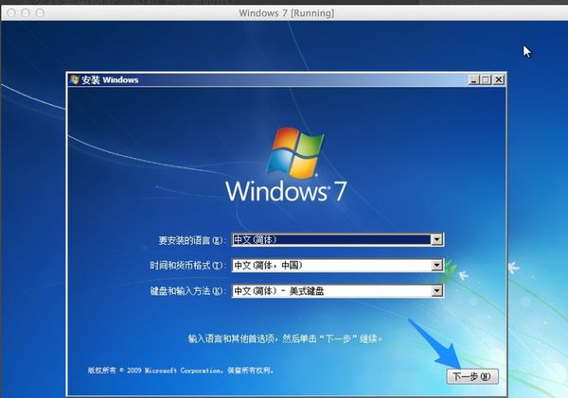Click the 2009 Microsoft Corporation copyright text
Viewport: 568px width, 398px height.
point(180,371)
